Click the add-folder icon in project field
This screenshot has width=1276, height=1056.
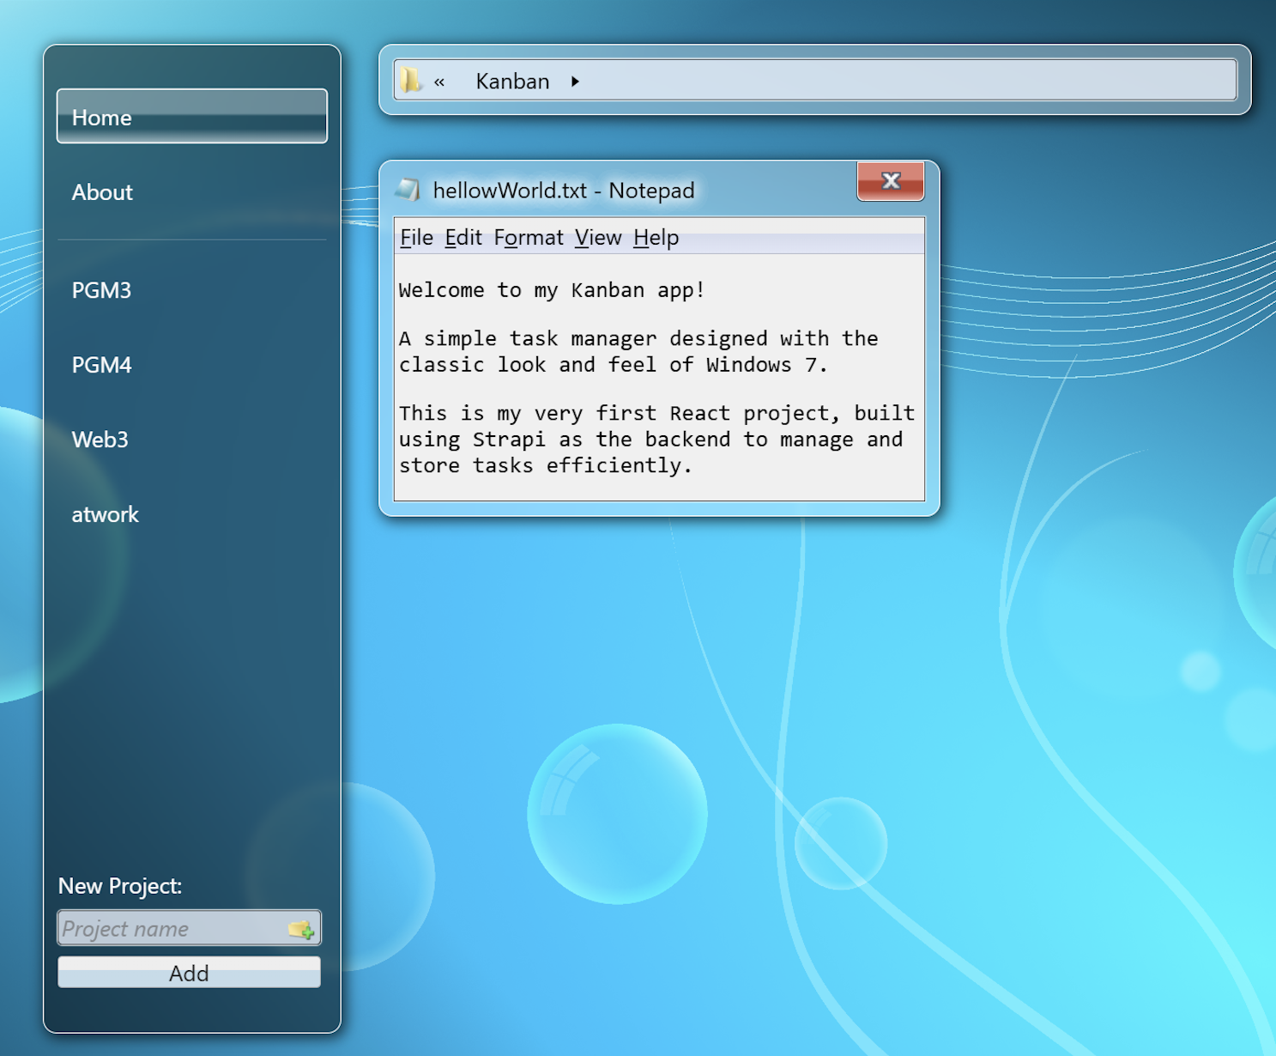click(301, 929)
